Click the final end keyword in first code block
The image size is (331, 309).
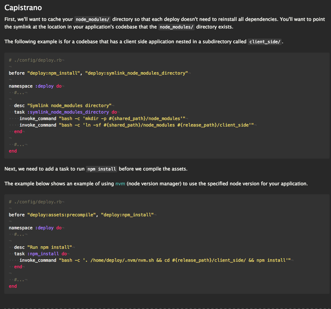pos(13,151)
